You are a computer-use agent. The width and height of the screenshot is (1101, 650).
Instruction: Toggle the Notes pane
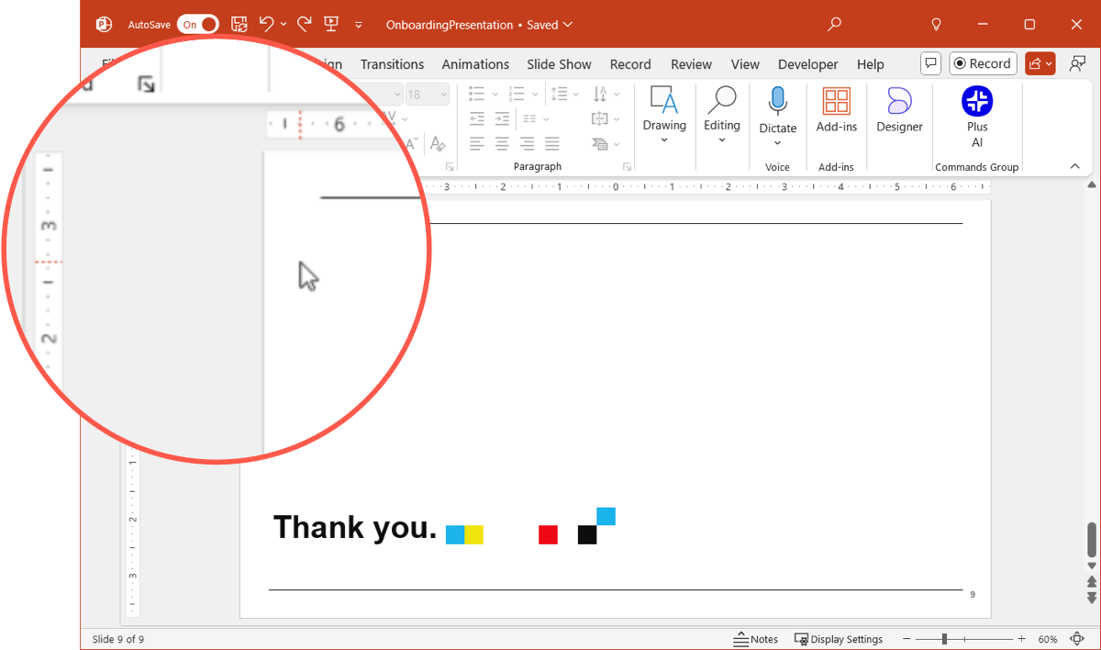756,639
